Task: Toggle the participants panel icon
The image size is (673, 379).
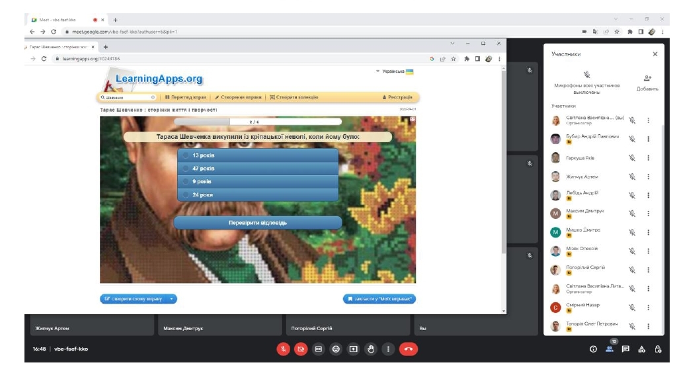Action: pyautogui.click(x=610, y=349)
